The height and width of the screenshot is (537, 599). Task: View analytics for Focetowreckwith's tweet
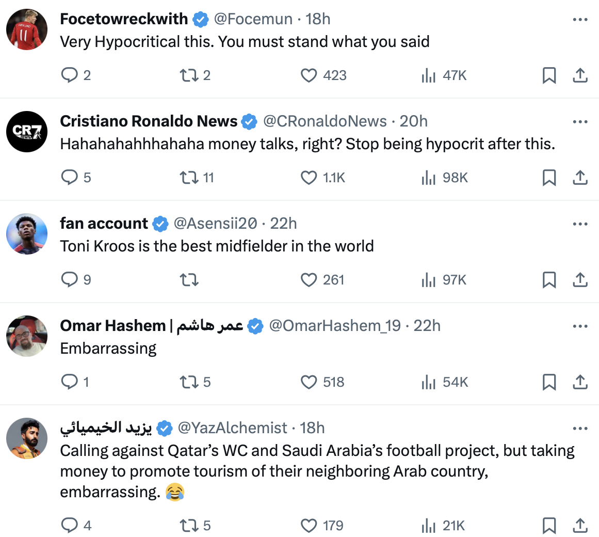(429, 75)
